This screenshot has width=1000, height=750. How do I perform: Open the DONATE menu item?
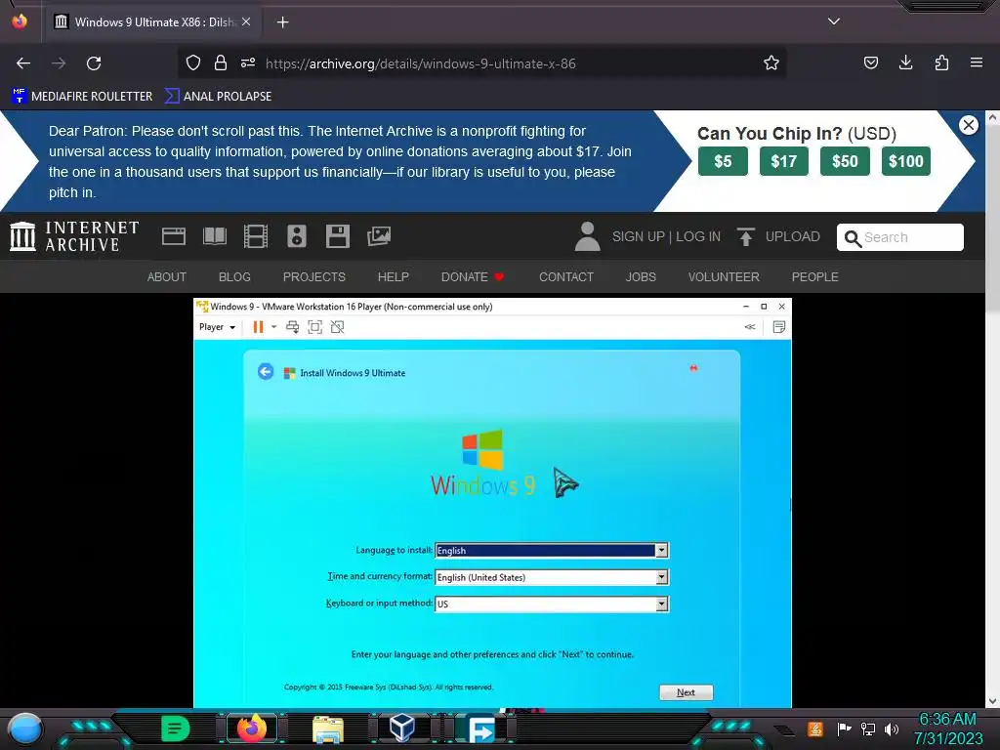pyautogui.click(x=473, y=276)
